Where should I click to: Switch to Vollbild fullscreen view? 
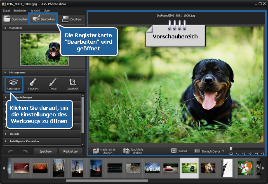pos(180,151)
